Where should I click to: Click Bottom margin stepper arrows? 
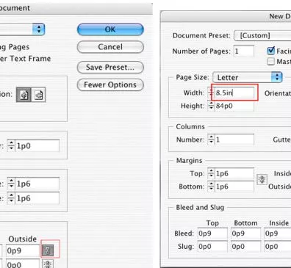(211, 186)
